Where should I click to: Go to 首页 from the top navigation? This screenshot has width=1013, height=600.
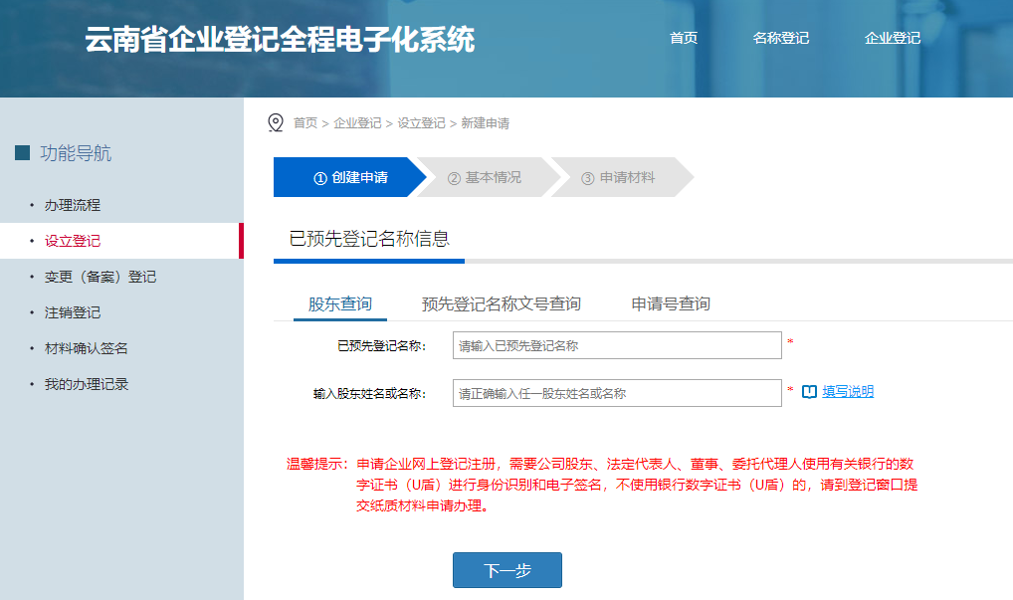click(x=684, y=38)
